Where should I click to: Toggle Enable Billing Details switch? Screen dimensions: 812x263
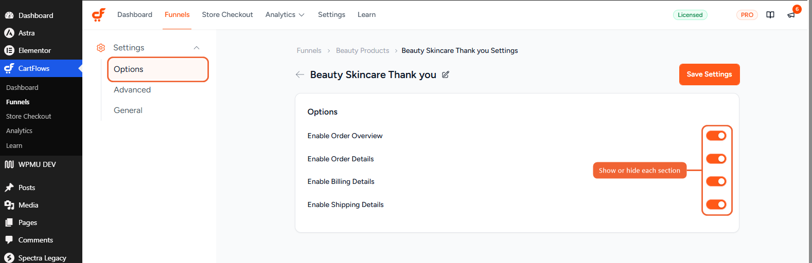point(716,181)
